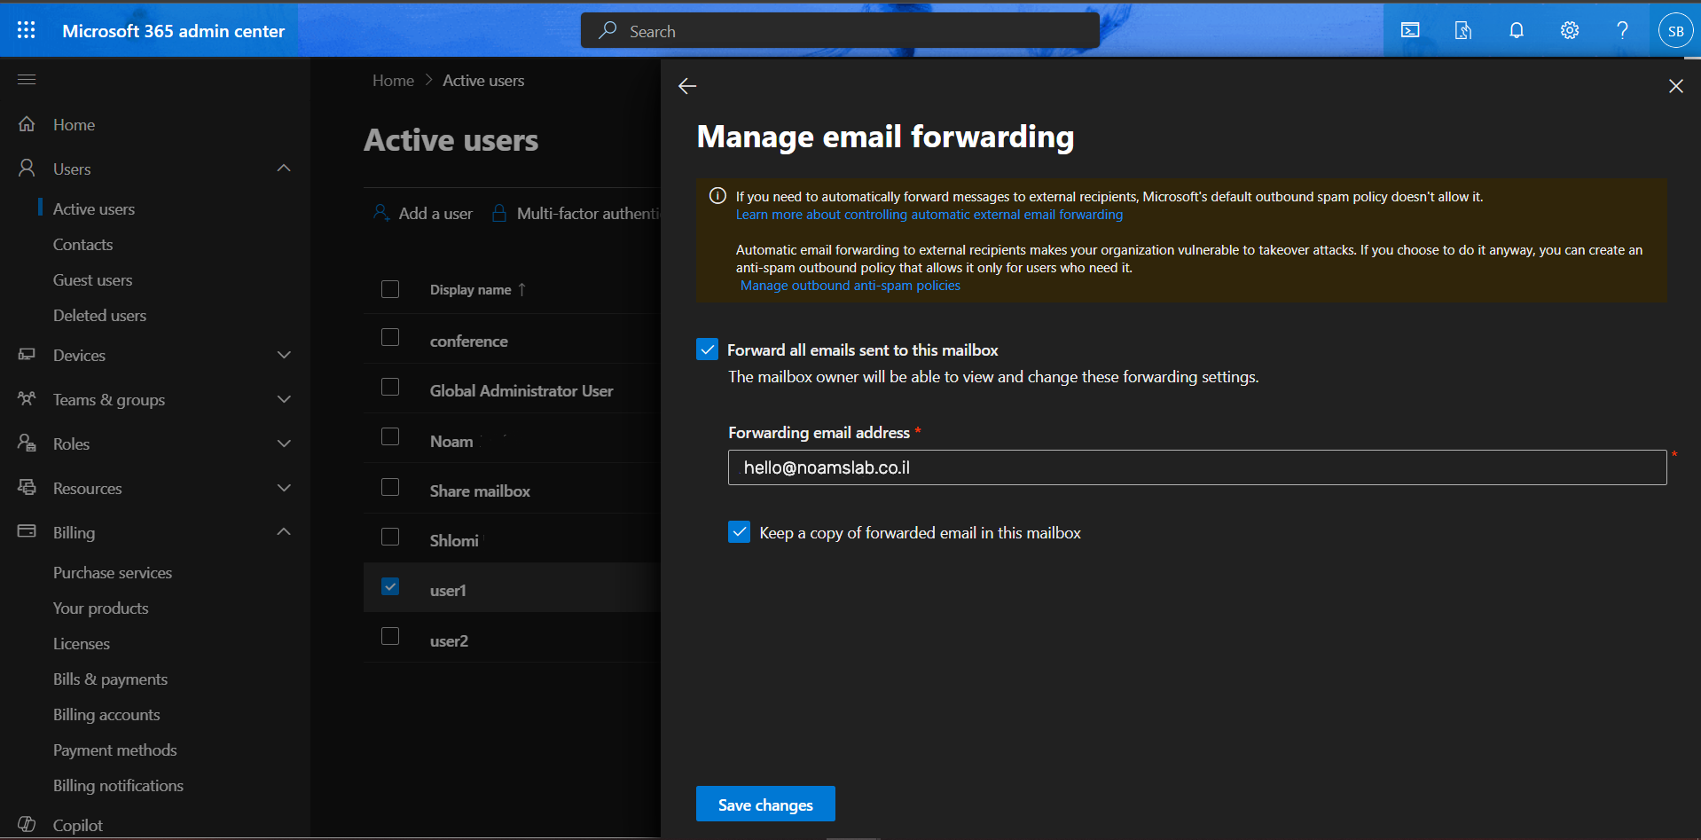Uncheck Keep a copy of forwarded email
Image resolution: width=1701 pixels, height=840 pixels.
[x=739, y=531]
